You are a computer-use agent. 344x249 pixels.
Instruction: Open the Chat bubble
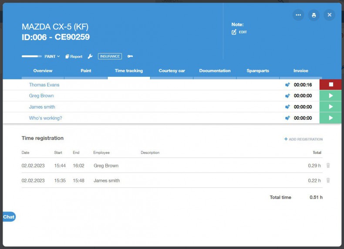9,217
